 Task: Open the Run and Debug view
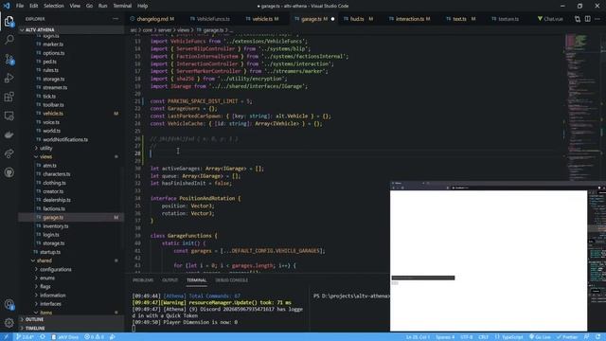pos(9,78)
